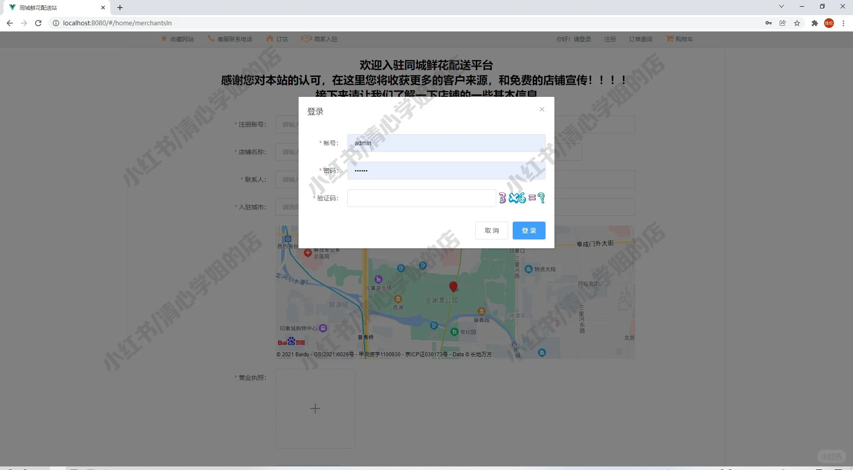Screen dimensions: 853x470
Task: Select the 同城鲜花配送站 browser tab
Action: [x=53, y=7]
